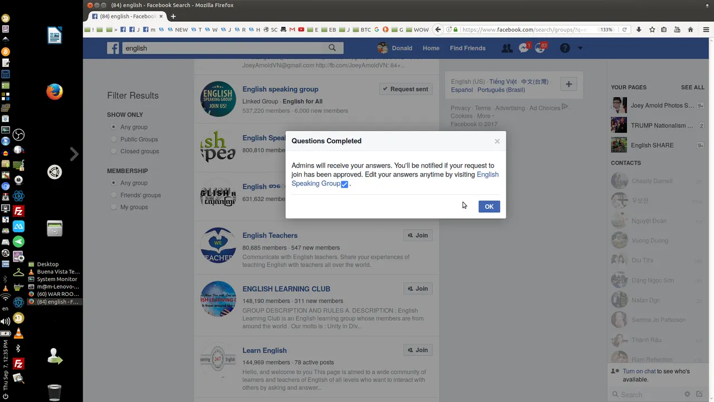Open the Firefox hamburger menu
Image resolution: width=714 pixels, height=402 pixels.
706,30
